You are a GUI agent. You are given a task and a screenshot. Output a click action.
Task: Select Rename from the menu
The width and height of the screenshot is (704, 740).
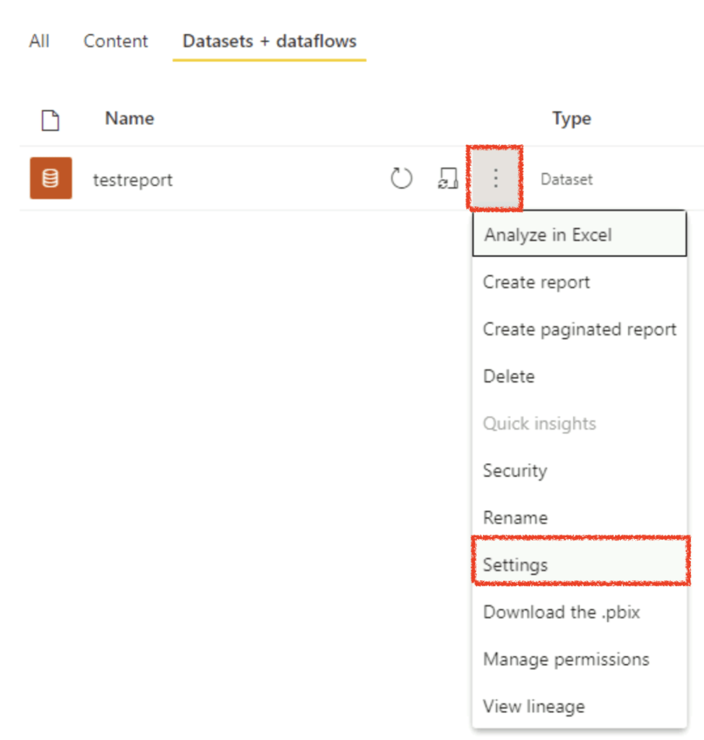click(515, 517)
